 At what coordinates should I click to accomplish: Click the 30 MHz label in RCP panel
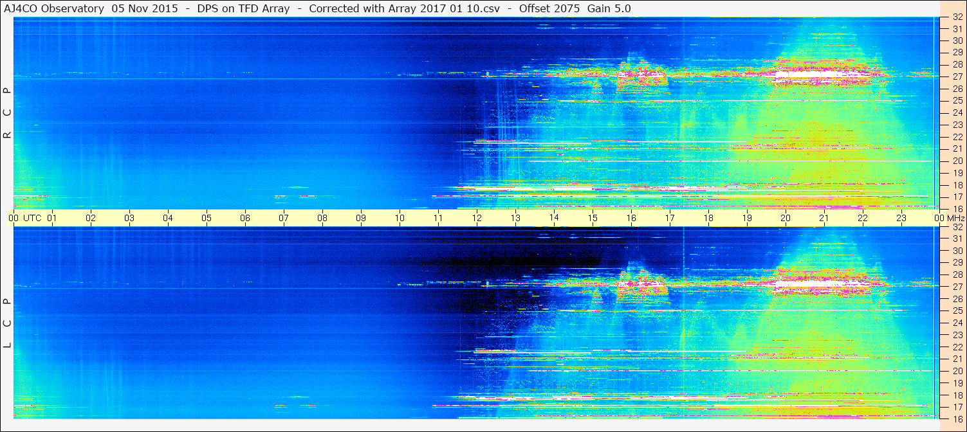point(957,40)
